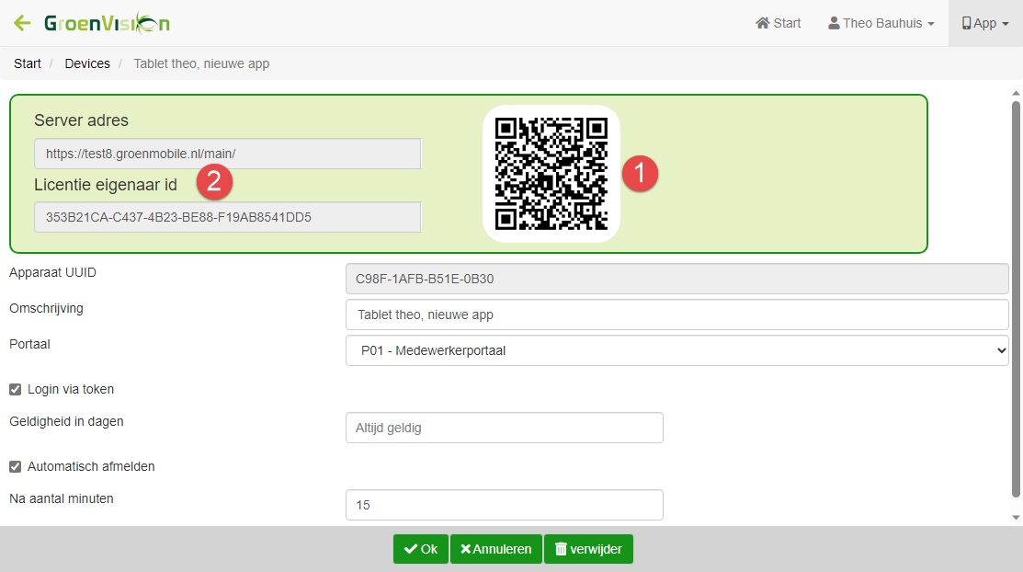
Task: Click the home icon next to Start
Action: pos(762,23)
